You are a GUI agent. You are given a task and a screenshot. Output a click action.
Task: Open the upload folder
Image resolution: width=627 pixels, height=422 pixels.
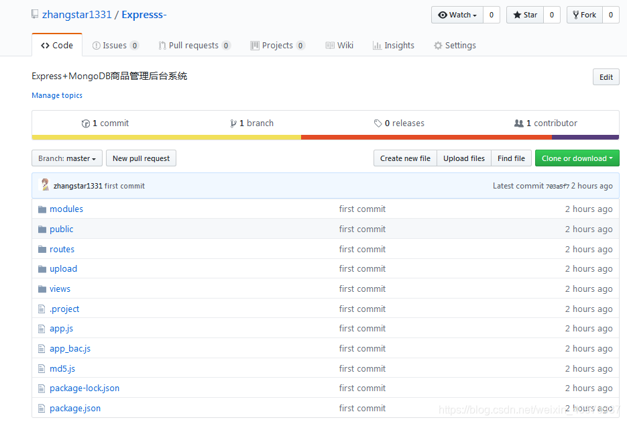tap(63, 269)
